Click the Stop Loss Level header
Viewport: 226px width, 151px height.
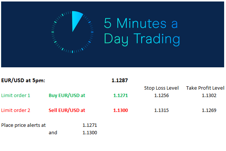[x=161, y=88]
